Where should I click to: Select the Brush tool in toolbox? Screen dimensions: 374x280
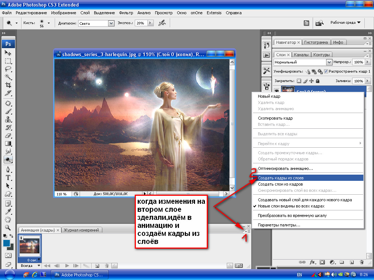point(8,112)
